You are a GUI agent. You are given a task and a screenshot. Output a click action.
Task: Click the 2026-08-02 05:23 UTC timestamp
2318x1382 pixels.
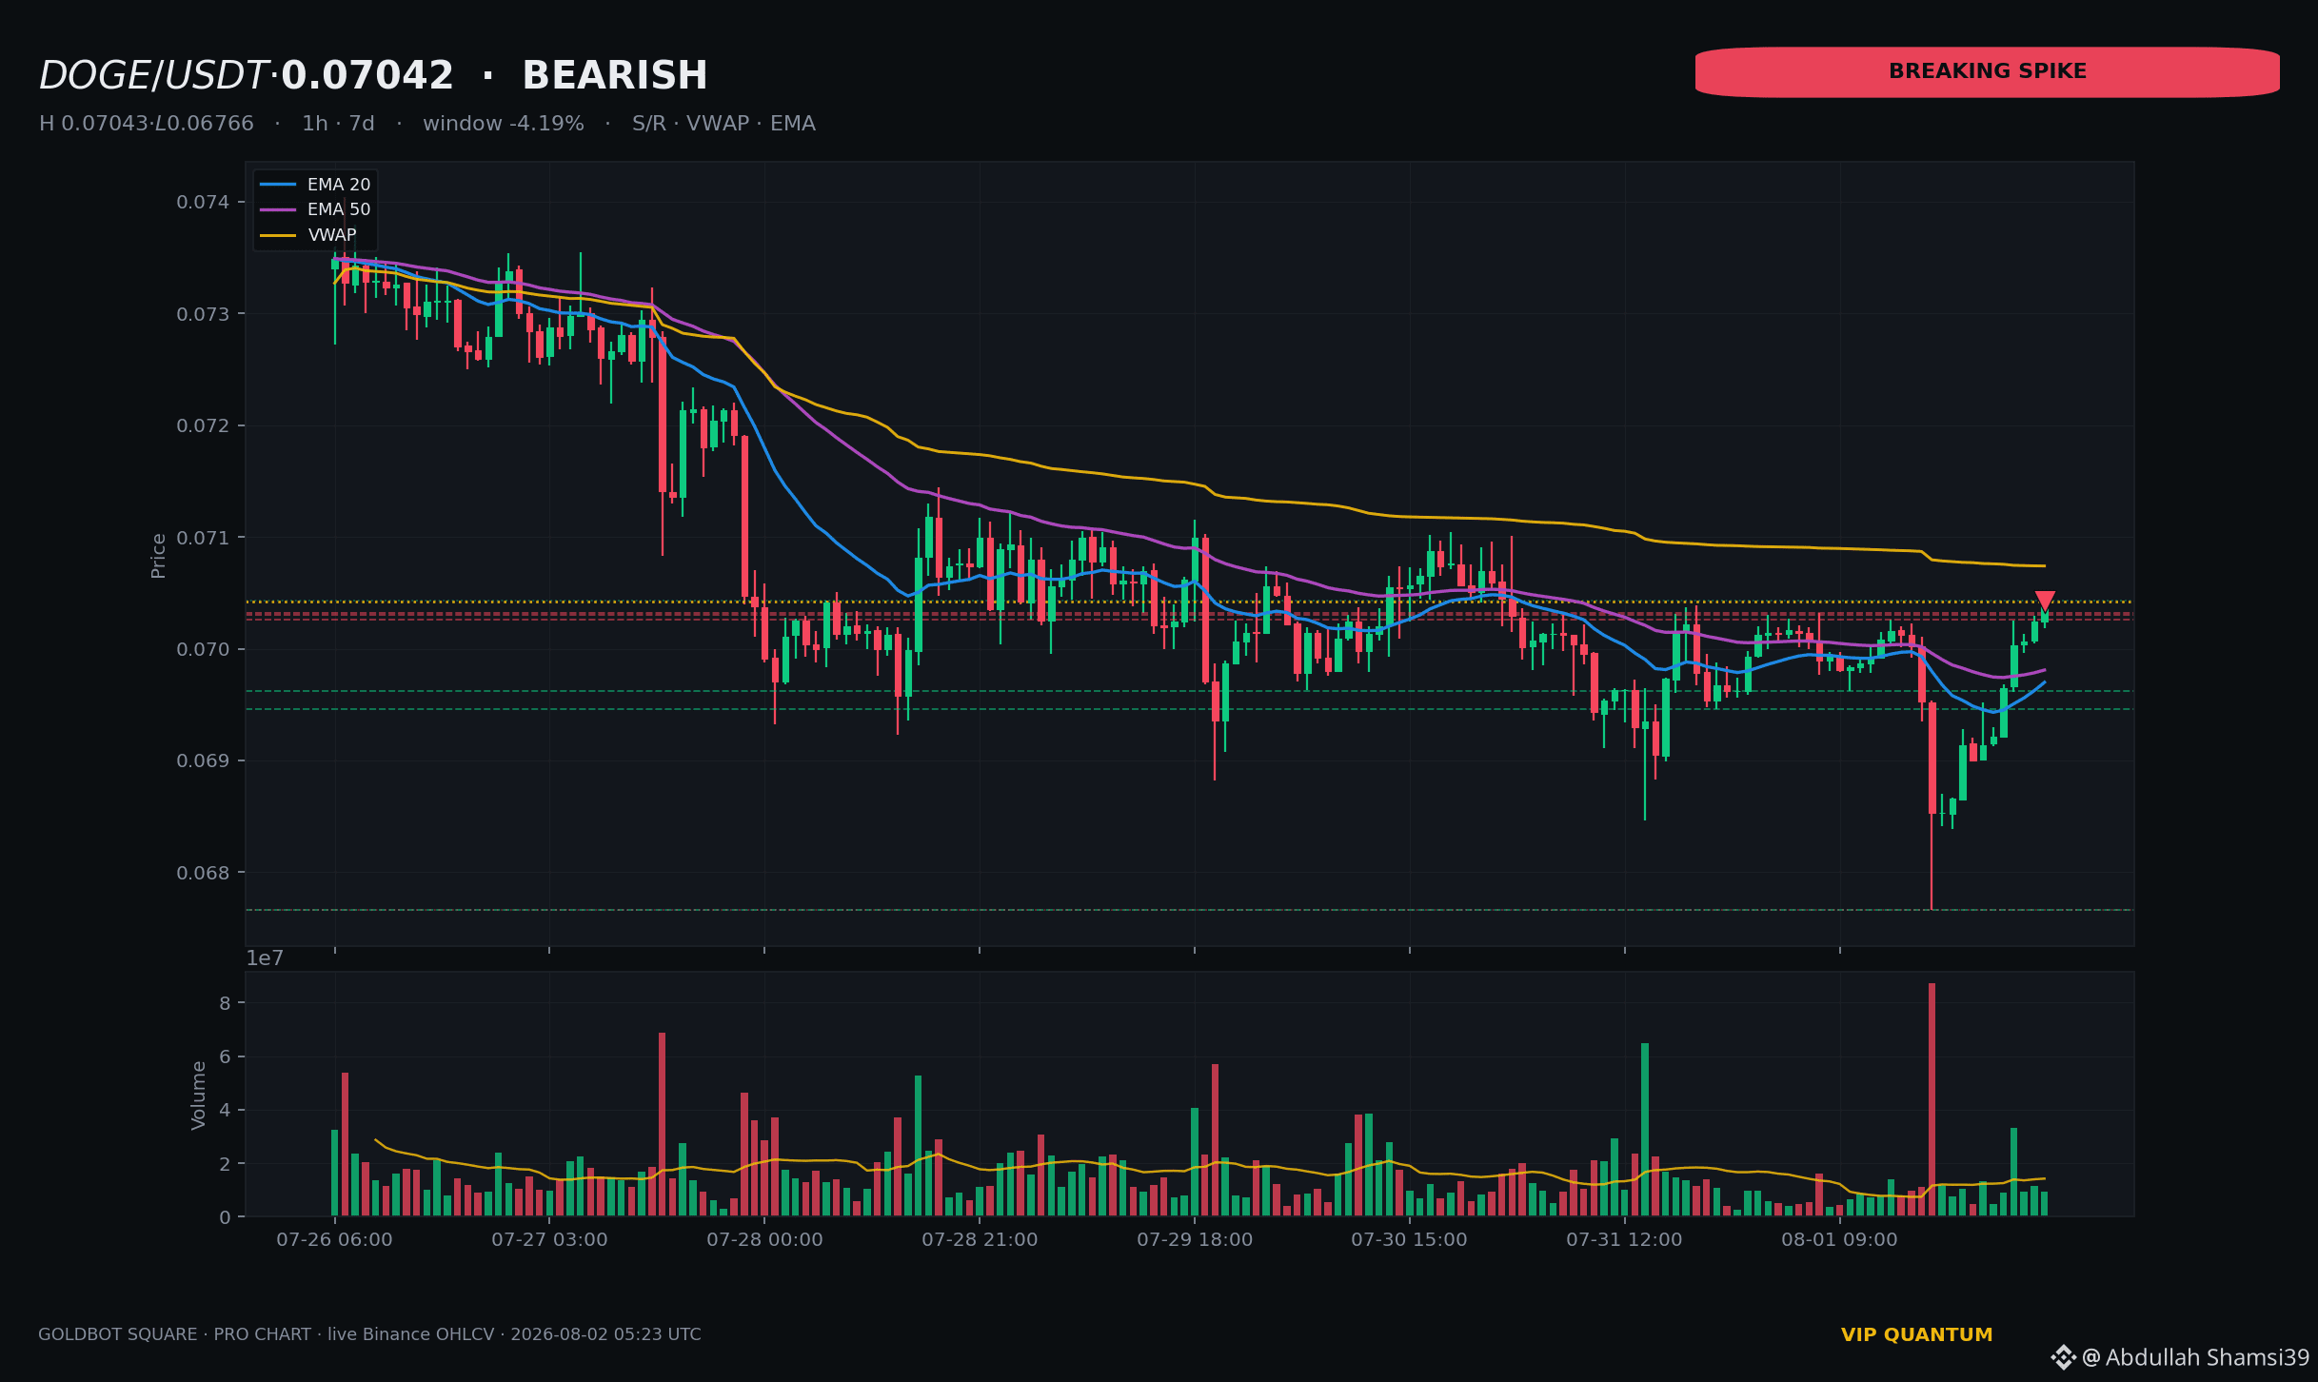(605, 1334)
